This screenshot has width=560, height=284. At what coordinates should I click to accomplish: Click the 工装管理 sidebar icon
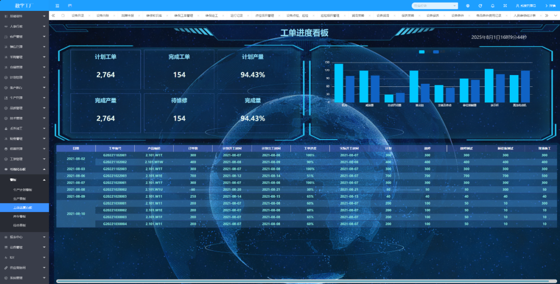coord(6,159)
